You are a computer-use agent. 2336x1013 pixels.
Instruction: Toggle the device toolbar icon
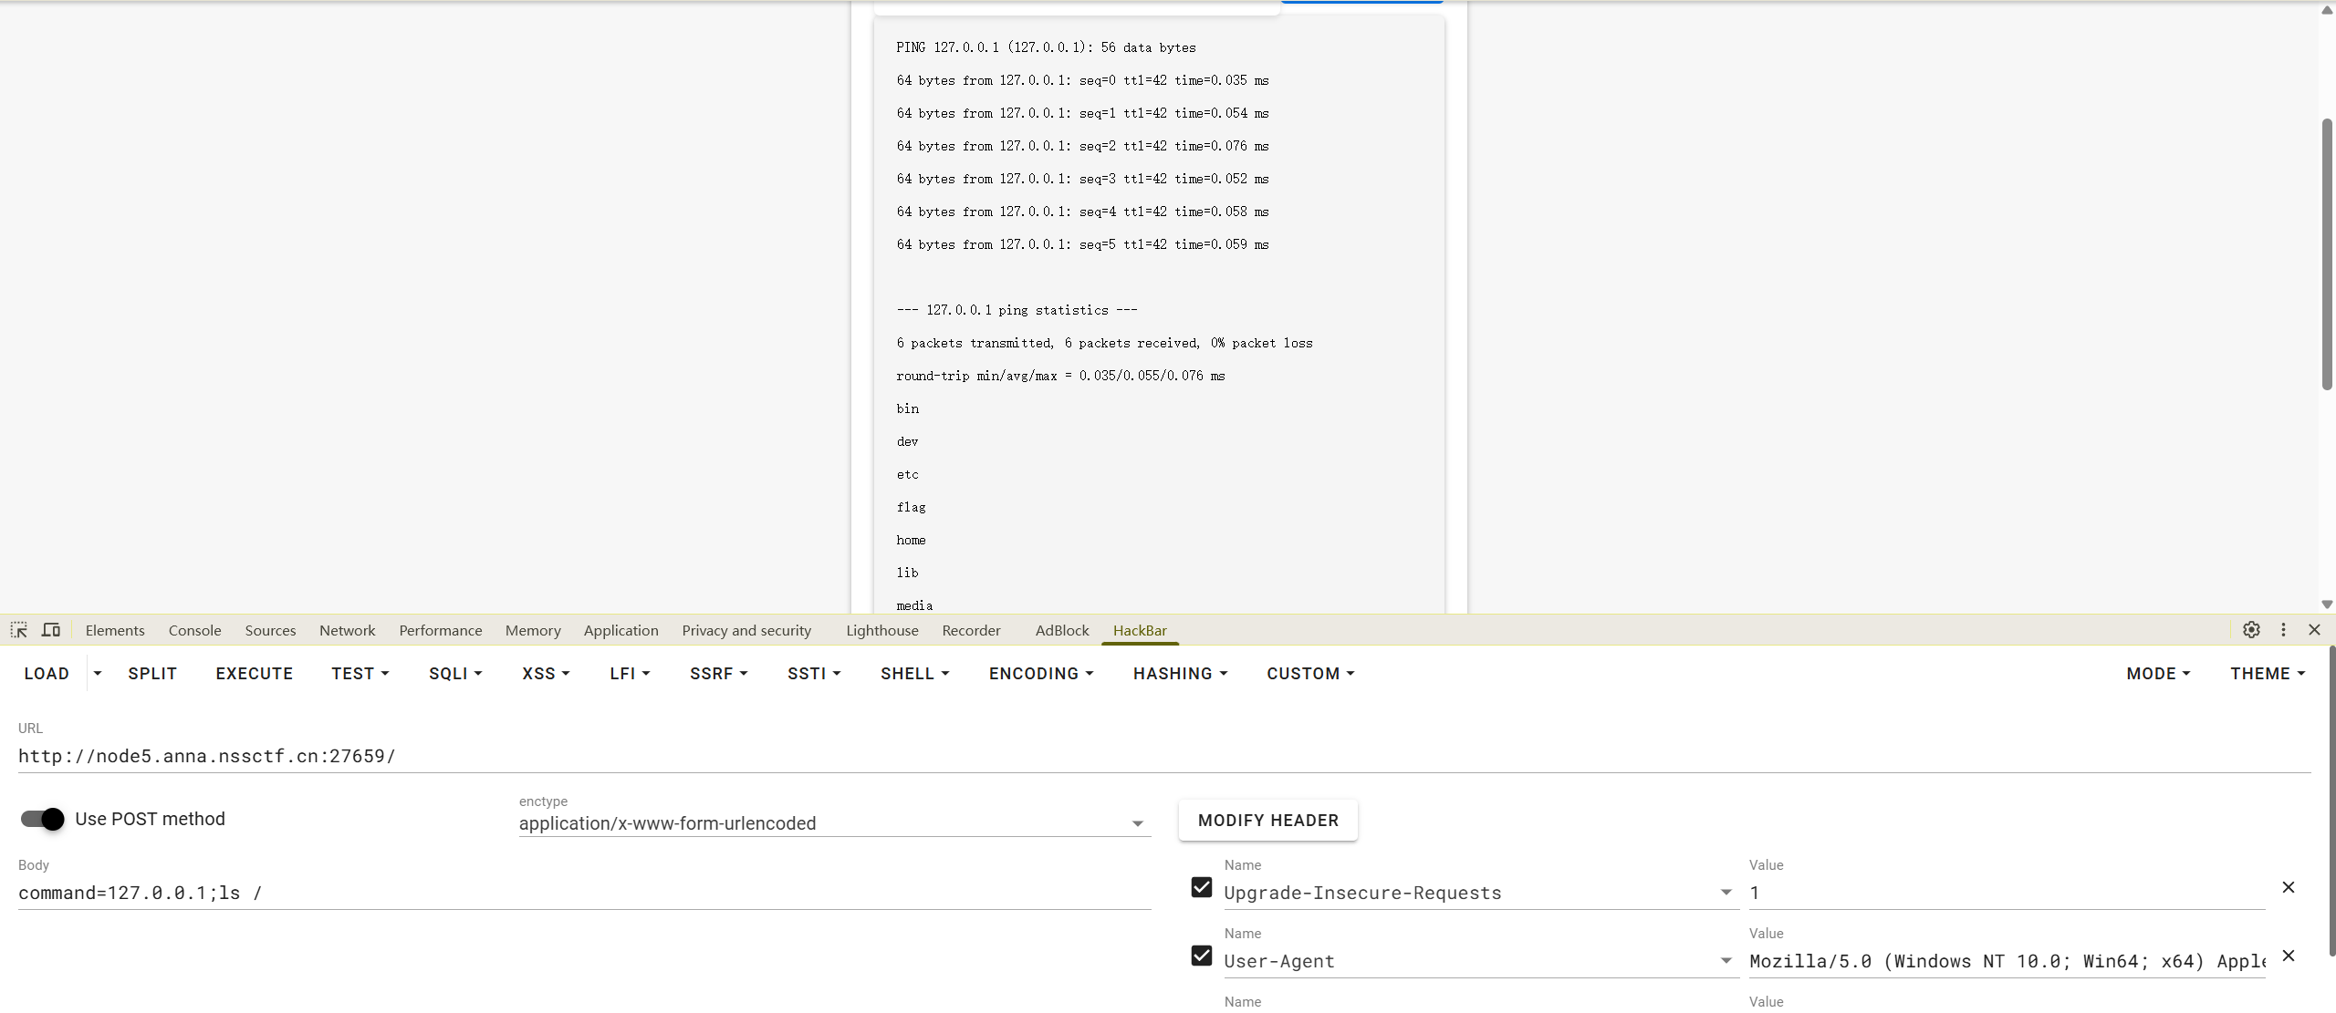click(x=51, y=630)
